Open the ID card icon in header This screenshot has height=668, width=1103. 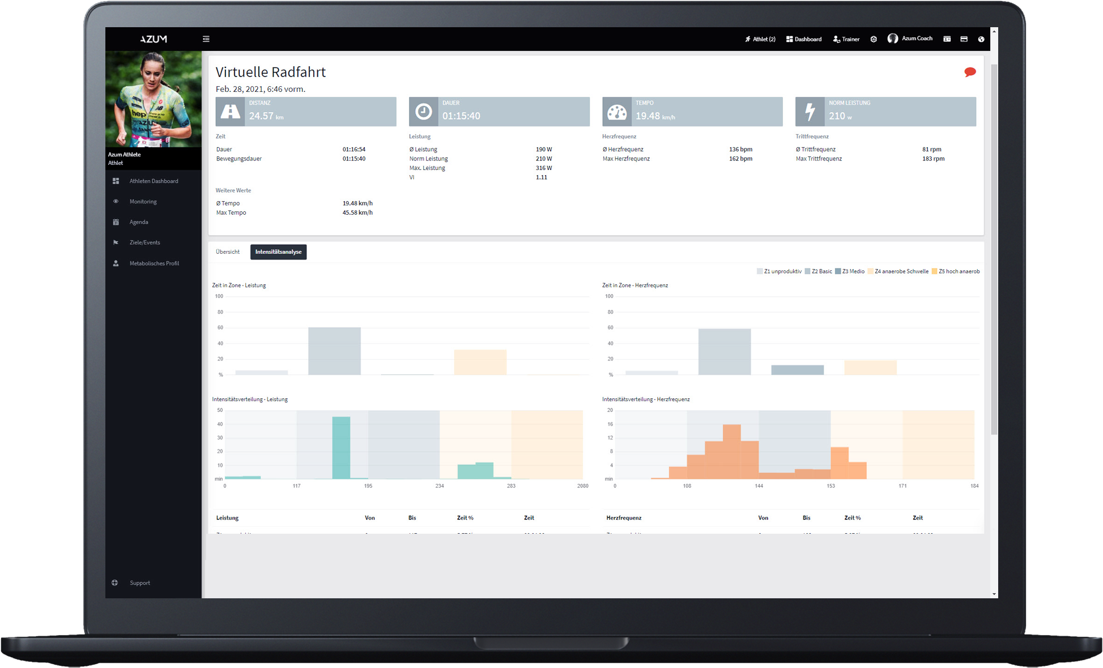click(947, 39)
